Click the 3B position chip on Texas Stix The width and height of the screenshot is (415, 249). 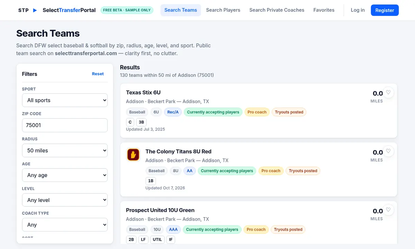[x=141, y=122]
